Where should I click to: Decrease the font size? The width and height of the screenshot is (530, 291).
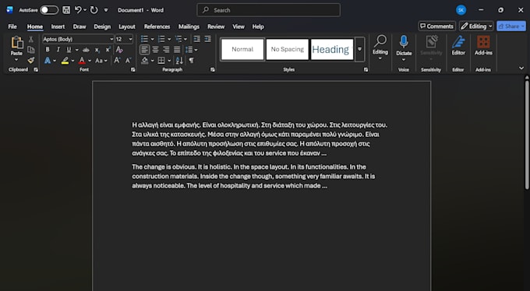pyautogui.click(x=128, y=61)
